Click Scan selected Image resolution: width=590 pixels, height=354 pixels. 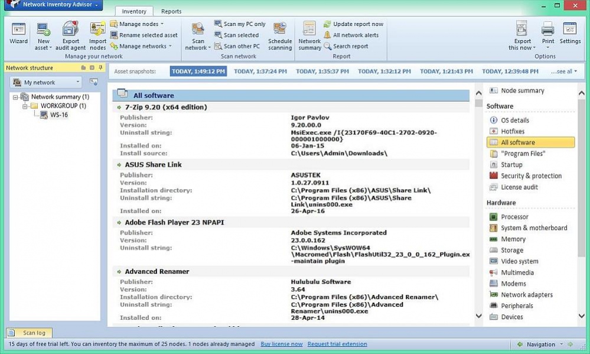pos(237,35)
